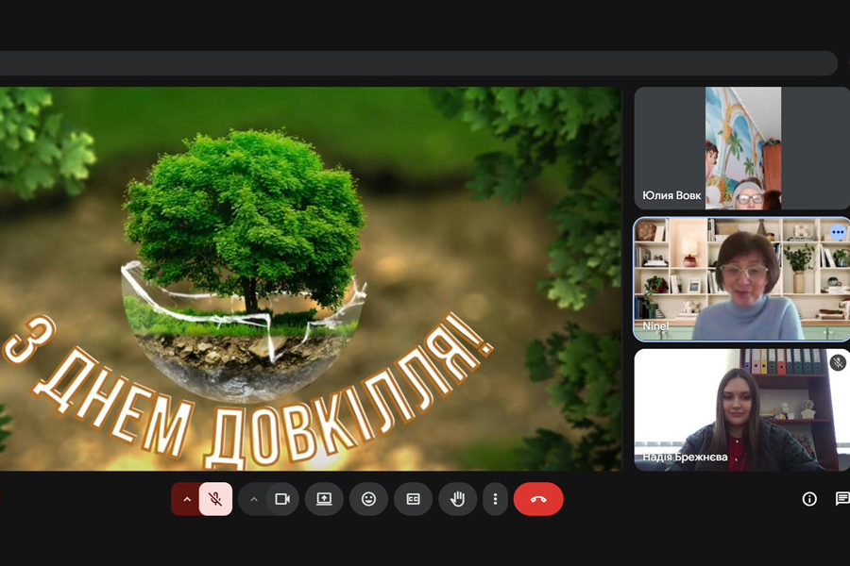
Task: Leave the call with red hang-up button
Action: 538,499
